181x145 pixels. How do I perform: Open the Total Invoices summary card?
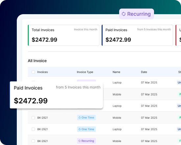point(64,35)
